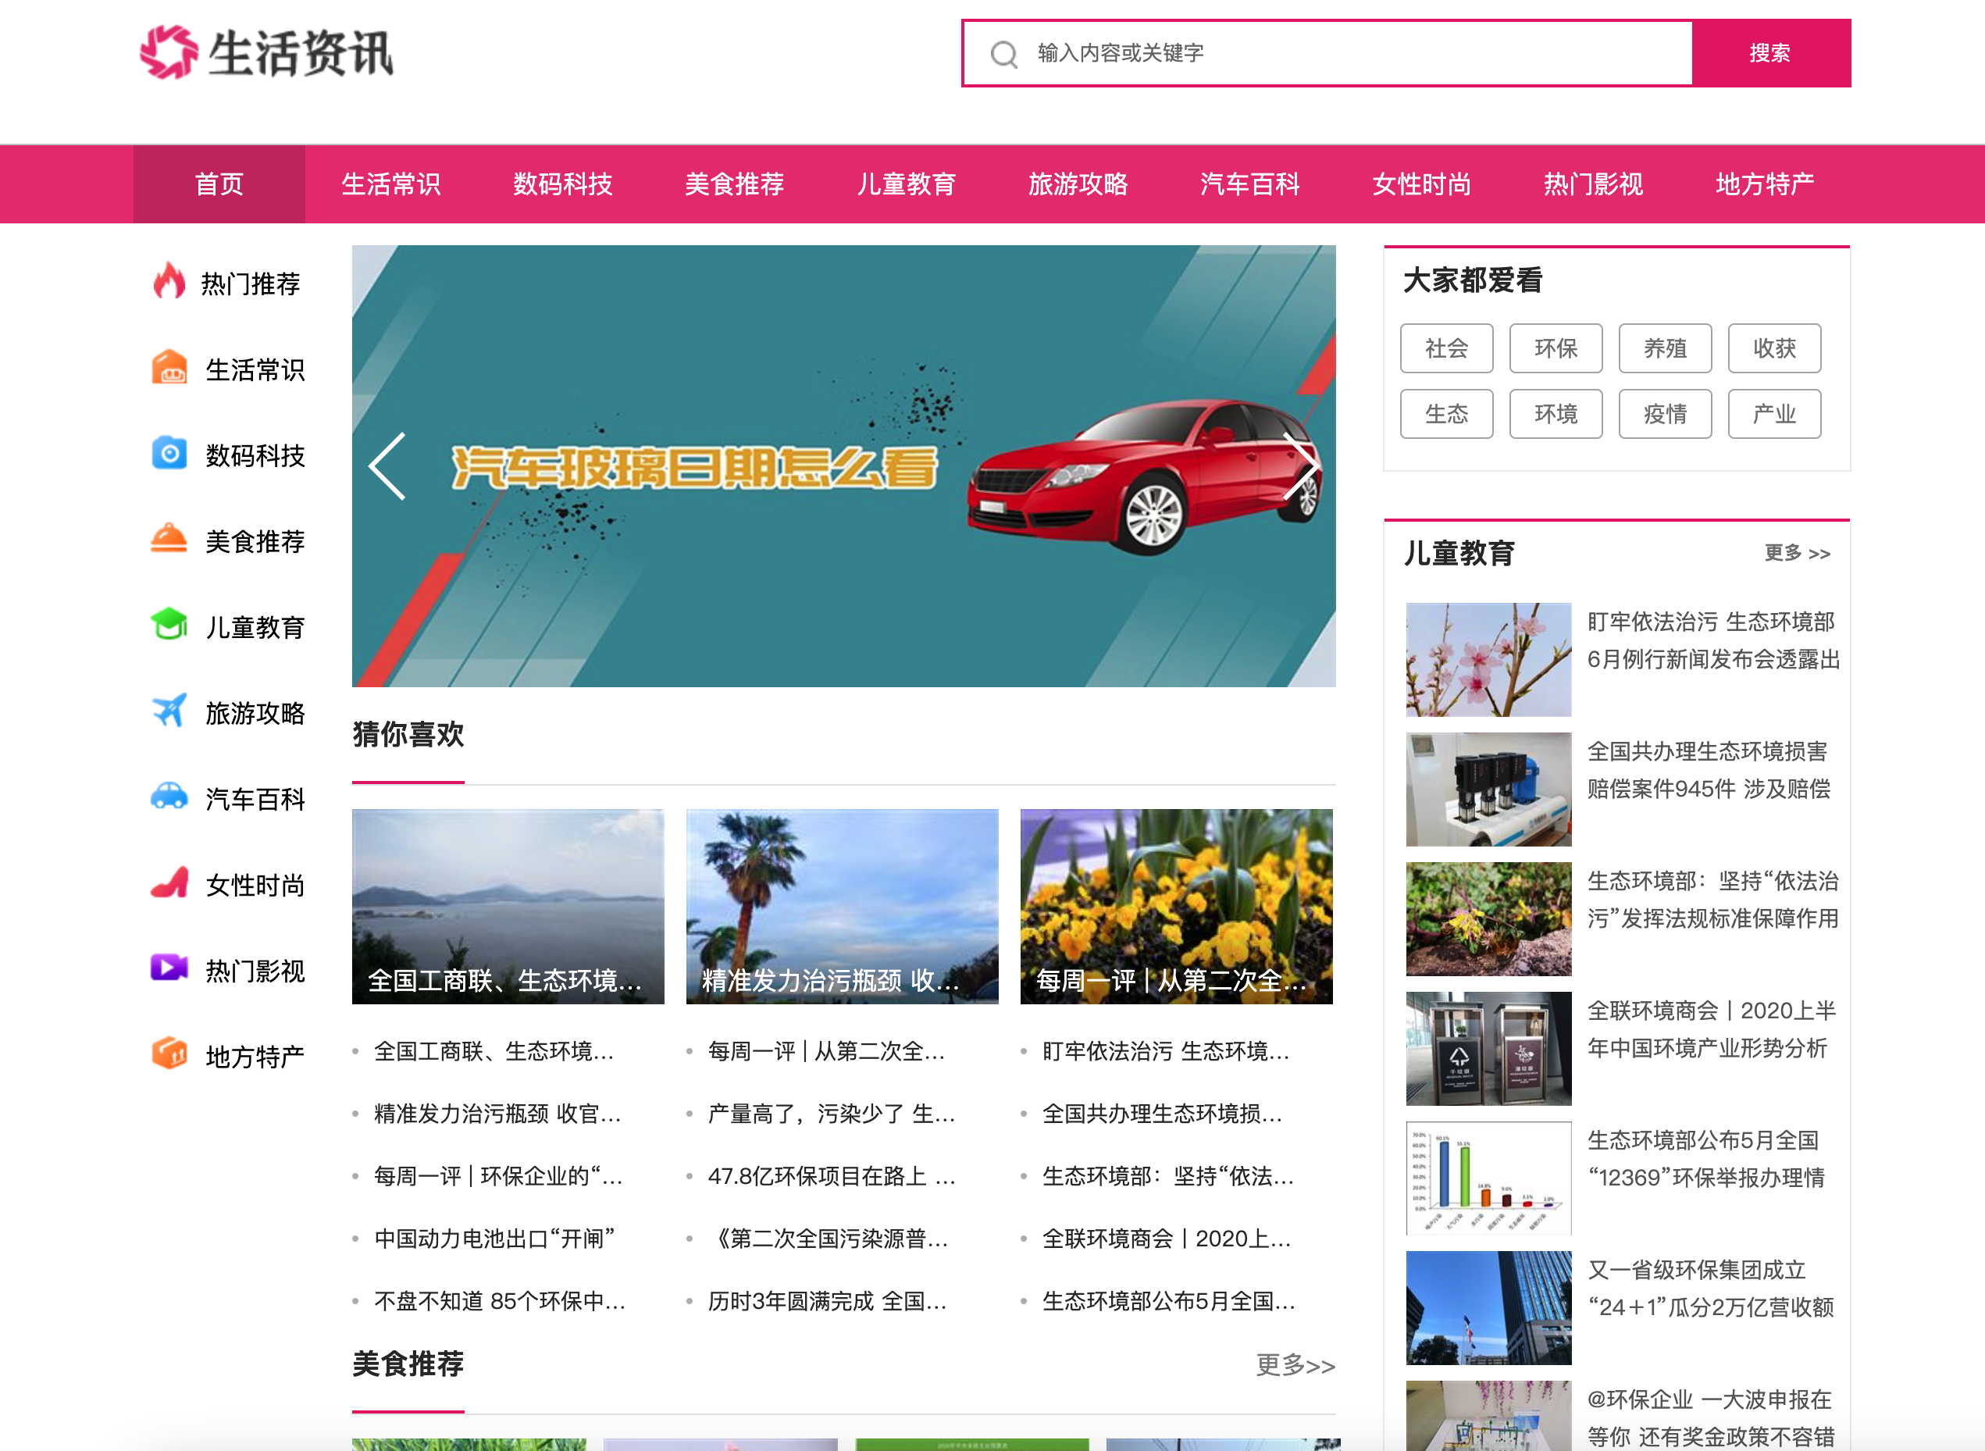1985x1451 pixels.
Task: Click the blue car icon for 汽车百科
Action: tap(169, 796)
